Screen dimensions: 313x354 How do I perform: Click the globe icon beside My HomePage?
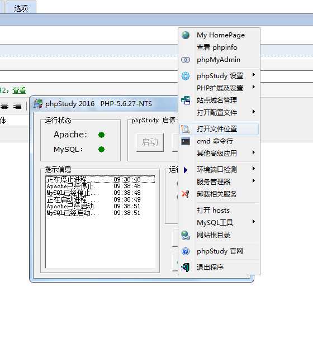186,35
